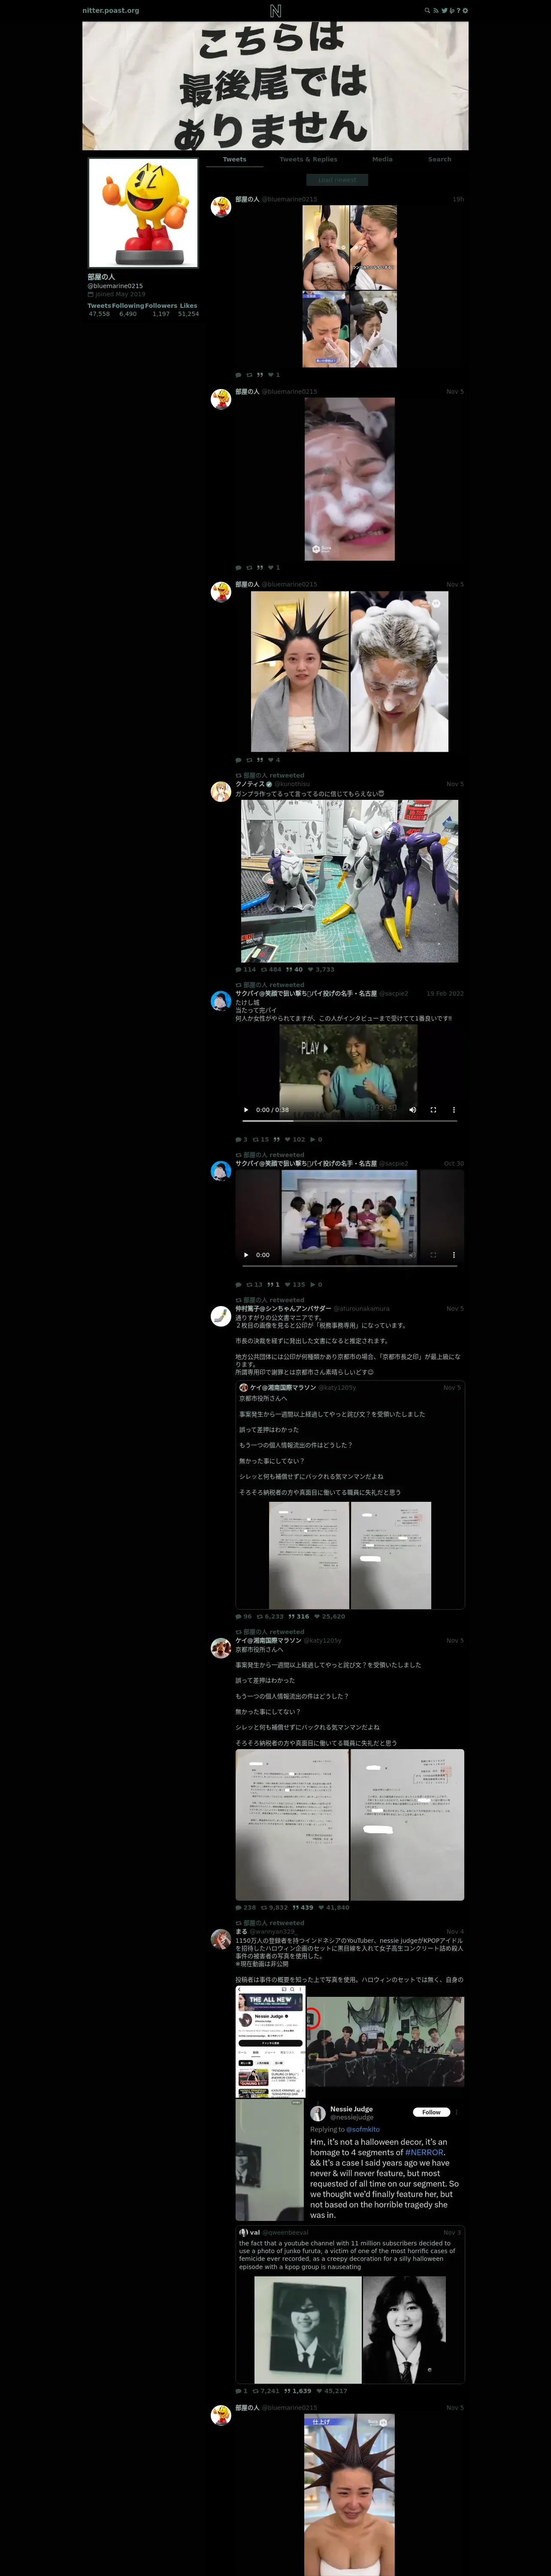Open the Halloween set group photo
This screenshot has height=2576, width=551.
tap(385, 2041)
